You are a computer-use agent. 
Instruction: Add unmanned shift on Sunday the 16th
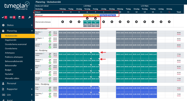169,22
